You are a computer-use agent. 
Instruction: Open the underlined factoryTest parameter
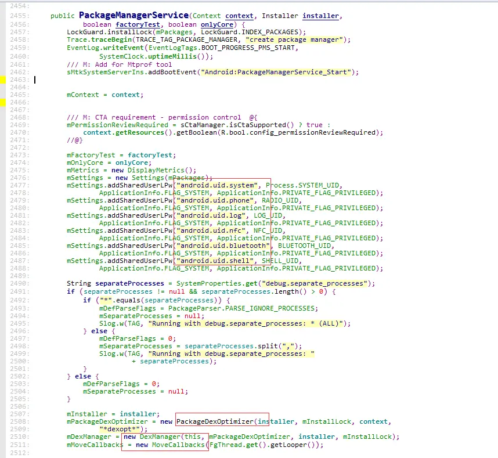[138, 24]
